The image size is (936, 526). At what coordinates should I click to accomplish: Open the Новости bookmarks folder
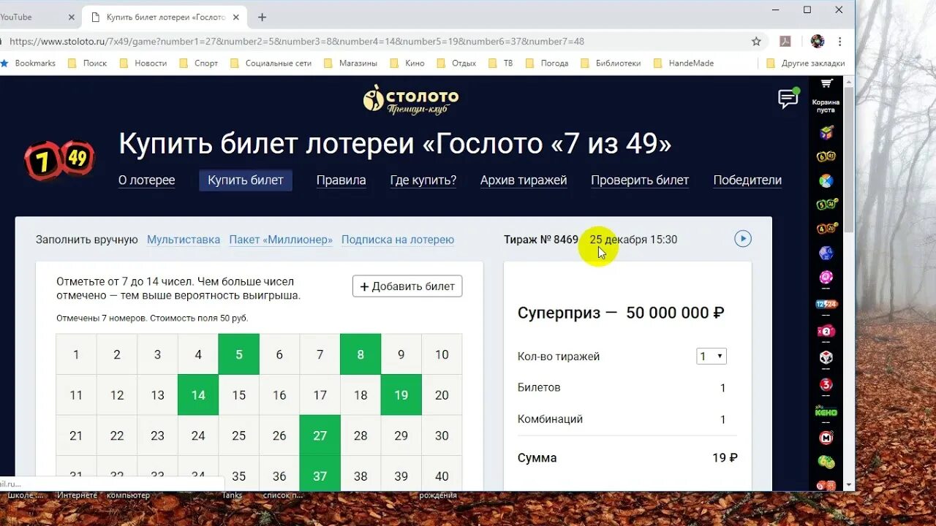coord(143,64)
